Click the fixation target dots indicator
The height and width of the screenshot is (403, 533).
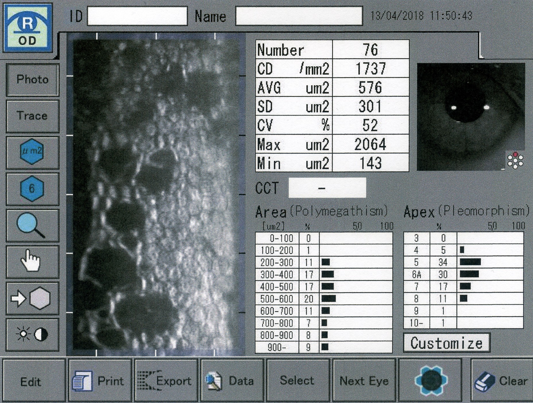click(x=515, y=161)
